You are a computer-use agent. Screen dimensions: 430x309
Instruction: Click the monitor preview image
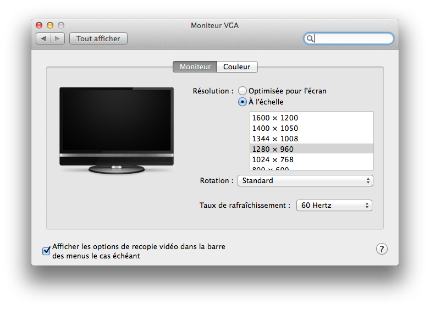click(117, 130)
